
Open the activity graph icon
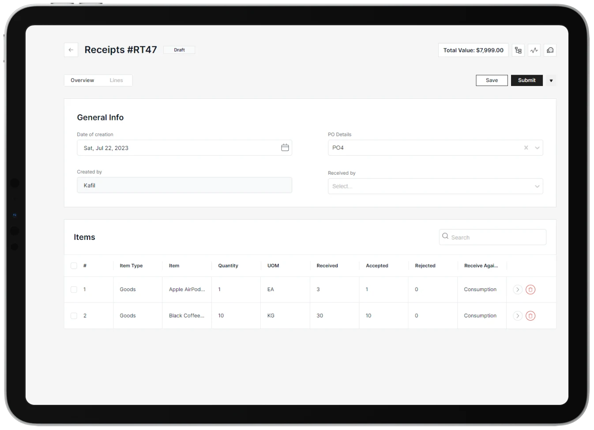(534, 50)
